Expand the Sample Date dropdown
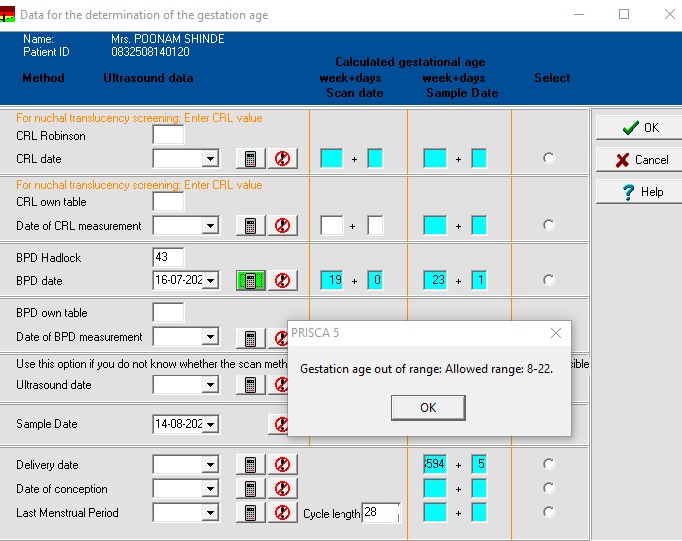This screenshot has height=541, width=682. click(210, 424)
